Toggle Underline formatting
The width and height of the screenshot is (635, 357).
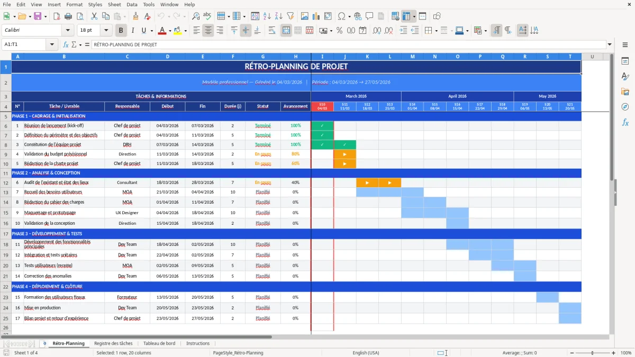pyautogui.click(x=143, y=31)
